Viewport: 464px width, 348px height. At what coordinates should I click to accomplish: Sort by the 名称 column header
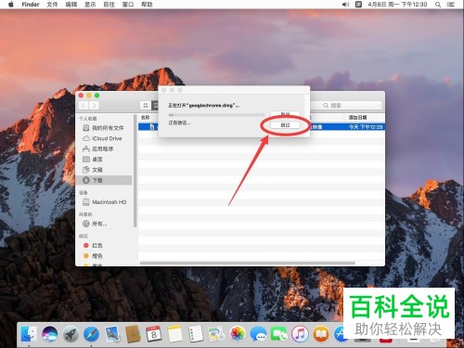click(146, 118)
